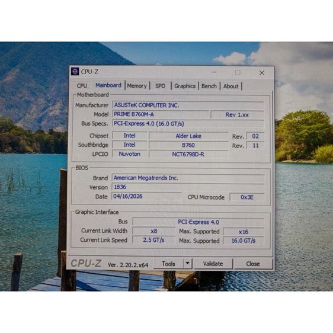Screen dimensions: 333x333
Task: Select American Megatrends Inc. BIOS brand
Action: (188, 178)
